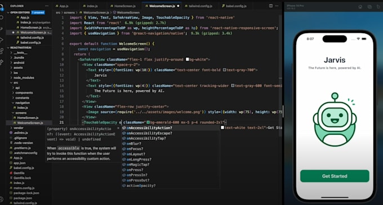
Task: Select onAccessibilityAction? in suggestion list
Action: coord(171,128)
